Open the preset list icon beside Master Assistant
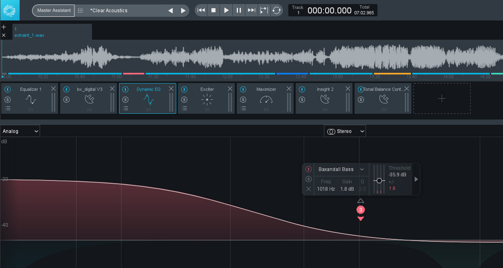Viewport: 503px width, 268px height. coord(81,11)
